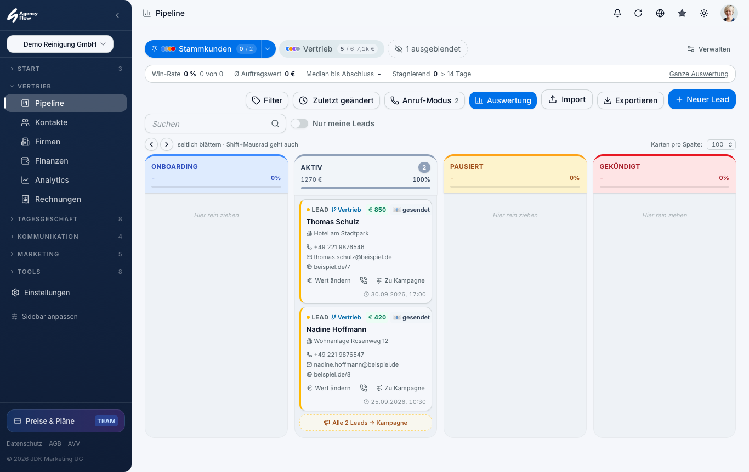Page right with the next arrow

coord(167,144)
